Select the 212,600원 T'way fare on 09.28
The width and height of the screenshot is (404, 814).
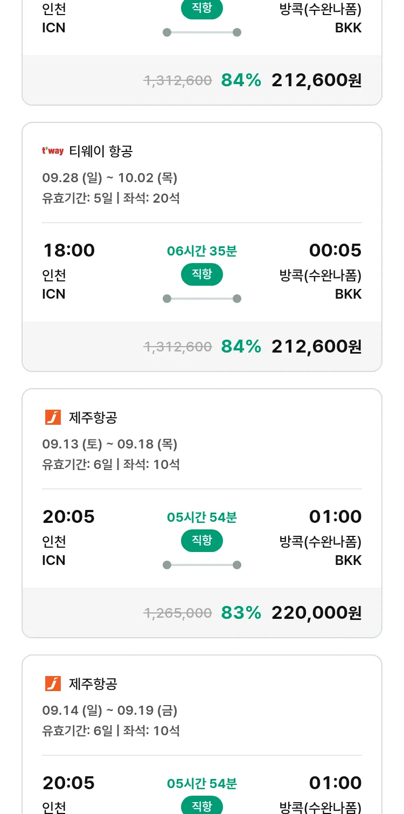(x=316, y=346)
